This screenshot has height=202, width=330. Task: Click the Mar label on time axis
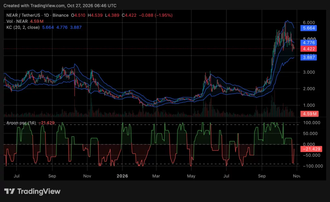[x=156, y=176]
